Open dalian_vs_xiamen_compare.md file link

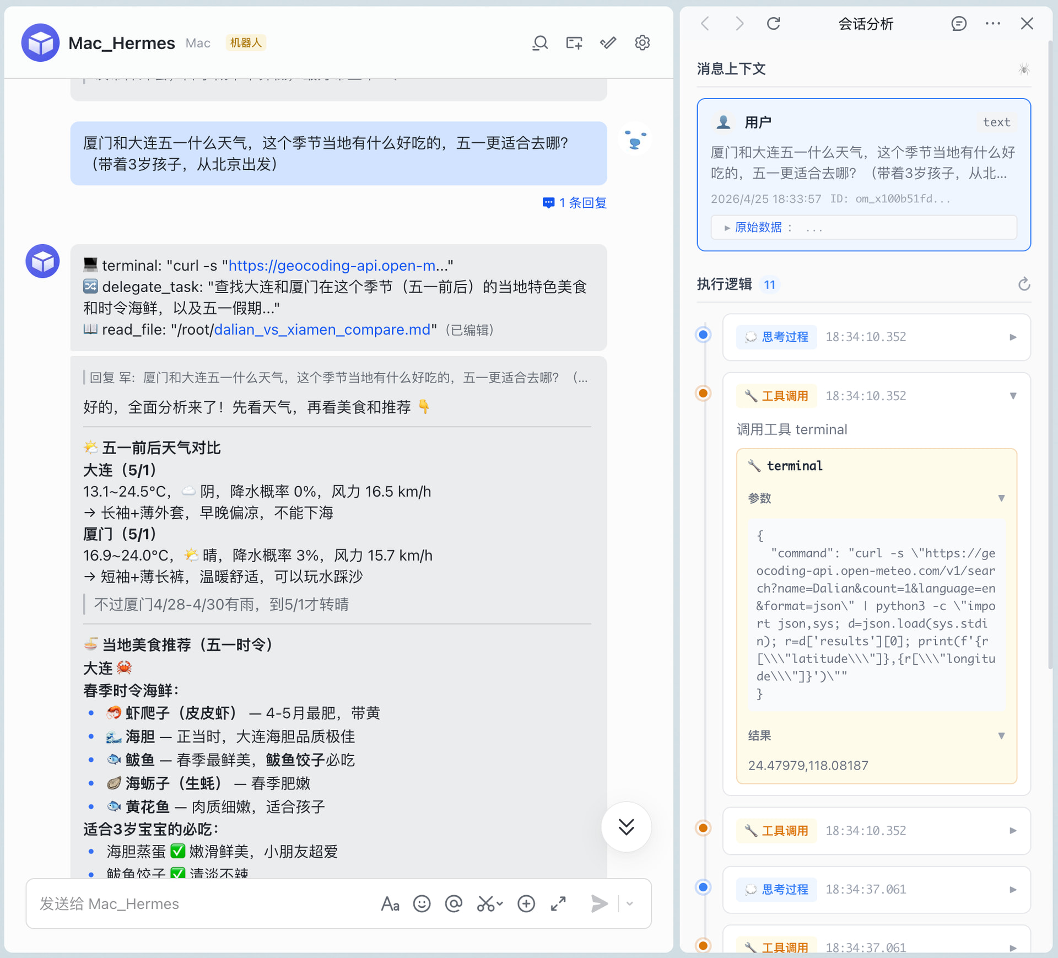tap(322, 330)
